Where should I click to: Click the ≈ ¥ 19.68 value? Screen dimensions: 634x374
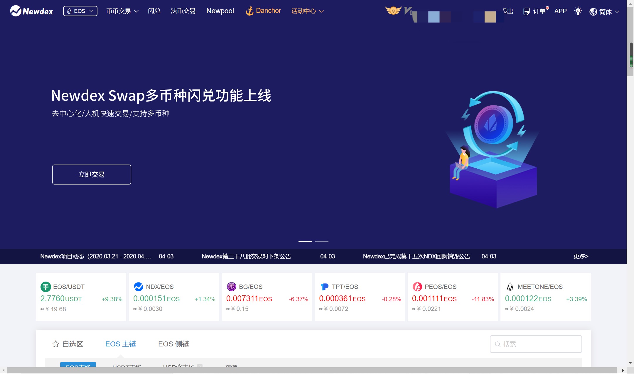coord(53,309)
